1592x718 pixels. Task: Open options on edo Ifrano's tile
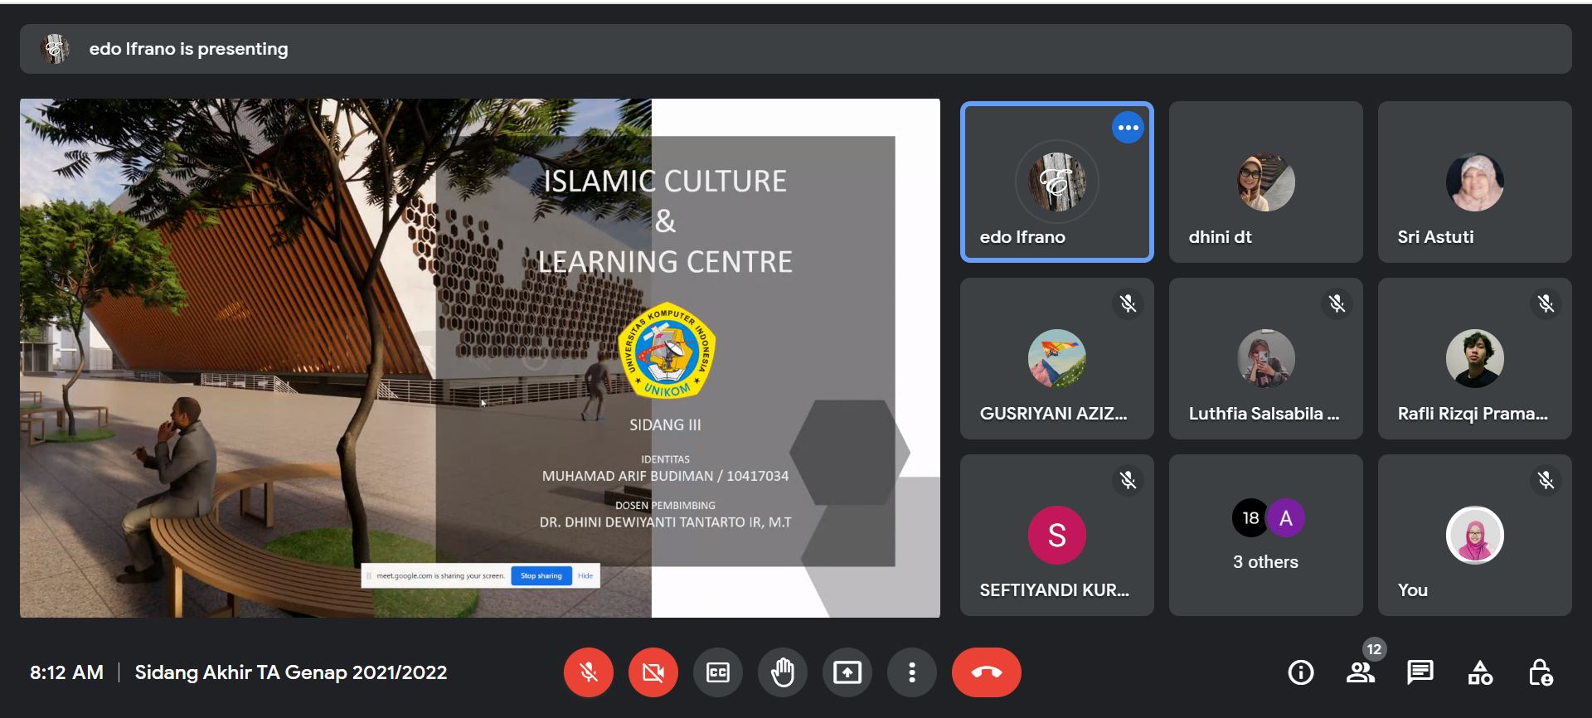1128,128
